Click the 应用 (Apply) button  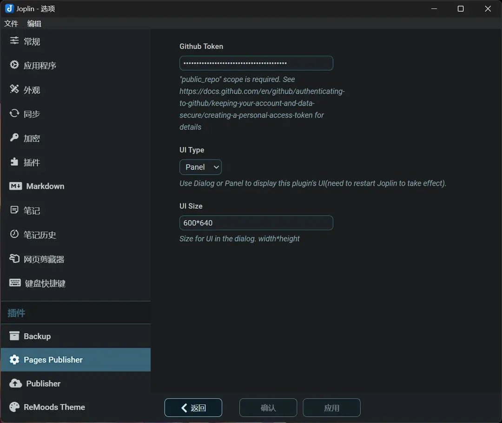pyautogui.click(x=331, y=407)
